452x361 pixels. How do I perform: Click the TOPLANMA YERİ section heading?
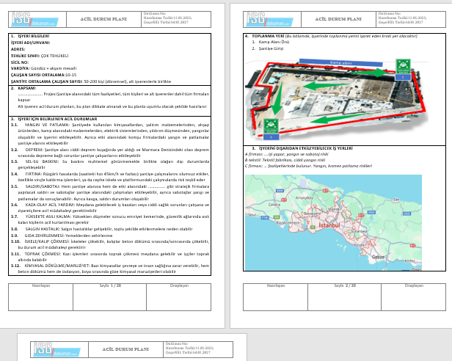point(268,36)
